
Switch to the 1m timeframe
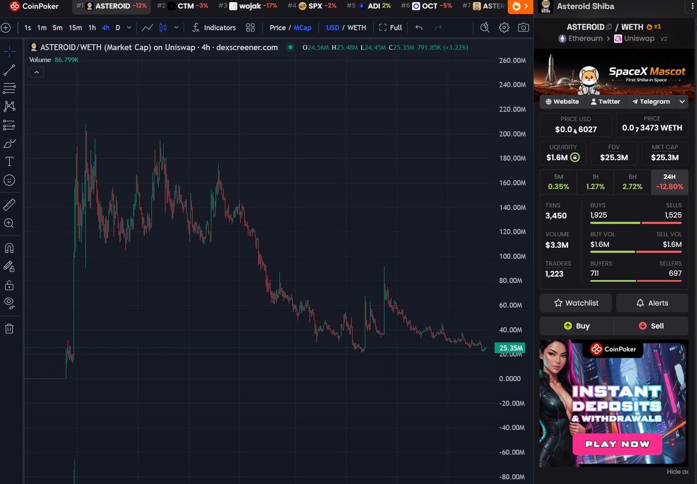tap(42, 27)
